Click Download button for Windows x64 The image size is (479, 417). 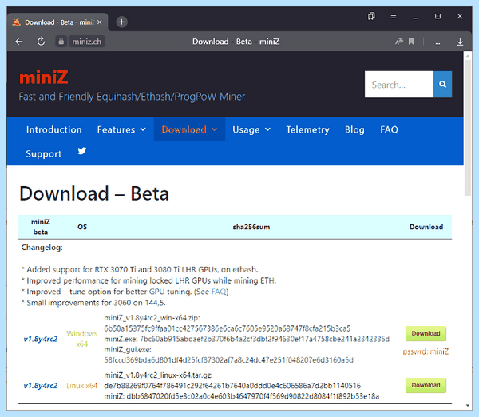[x=426, y=333]
